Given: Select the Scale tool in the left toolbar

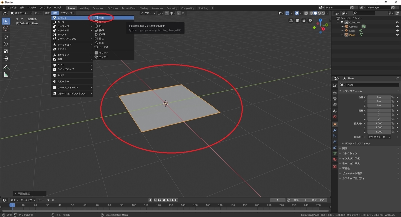Looking at the screenshot, I should click(x=6, y=51).
